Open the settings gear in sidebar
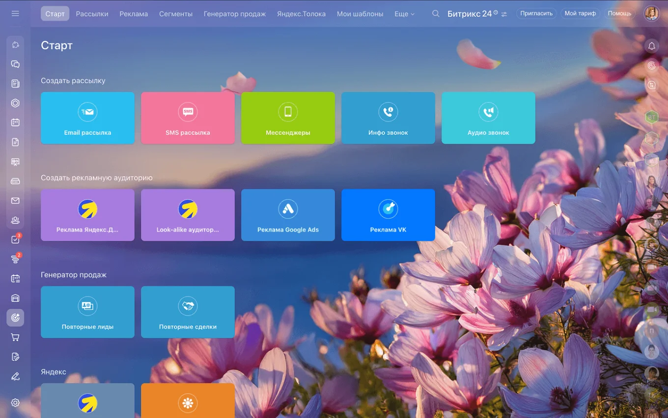 (x=15, y=403)
